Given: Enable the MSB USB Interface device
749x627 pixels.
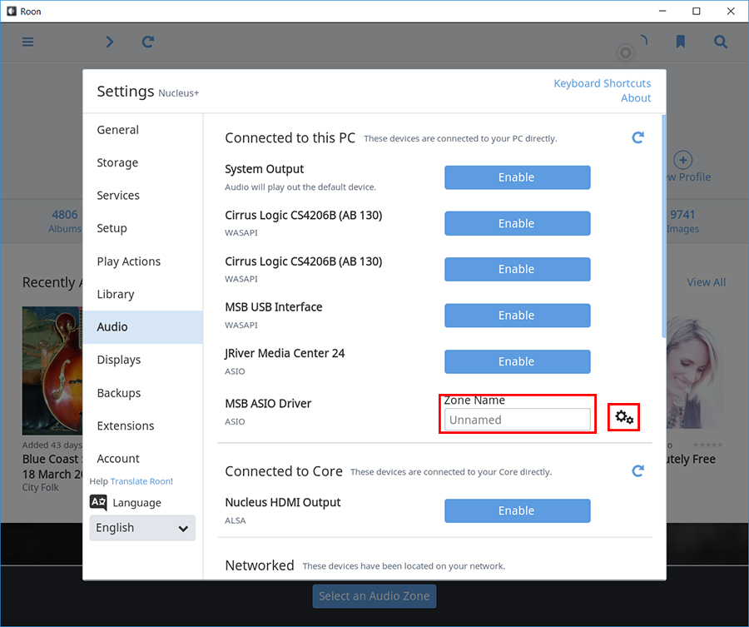Looking at the screenshot, I should [x=518, y=316].
